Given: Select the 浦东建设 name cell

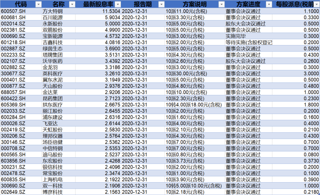Looking at the screenshot, I should coord(59,117).
